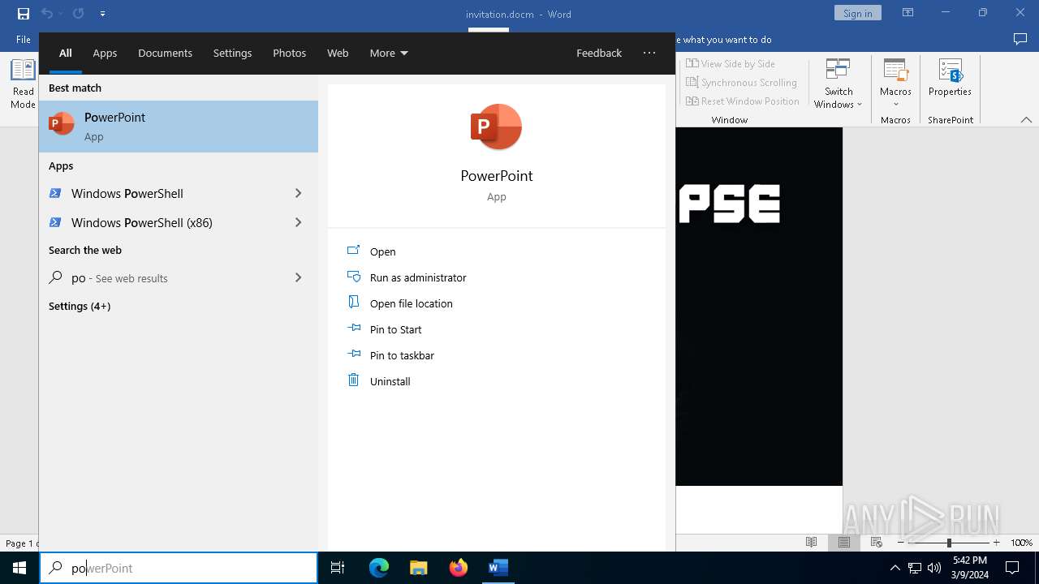This screenshot has height=584, width=1039.
Task: Switch to the Documents search tab
Action: [x=165, y=53]
